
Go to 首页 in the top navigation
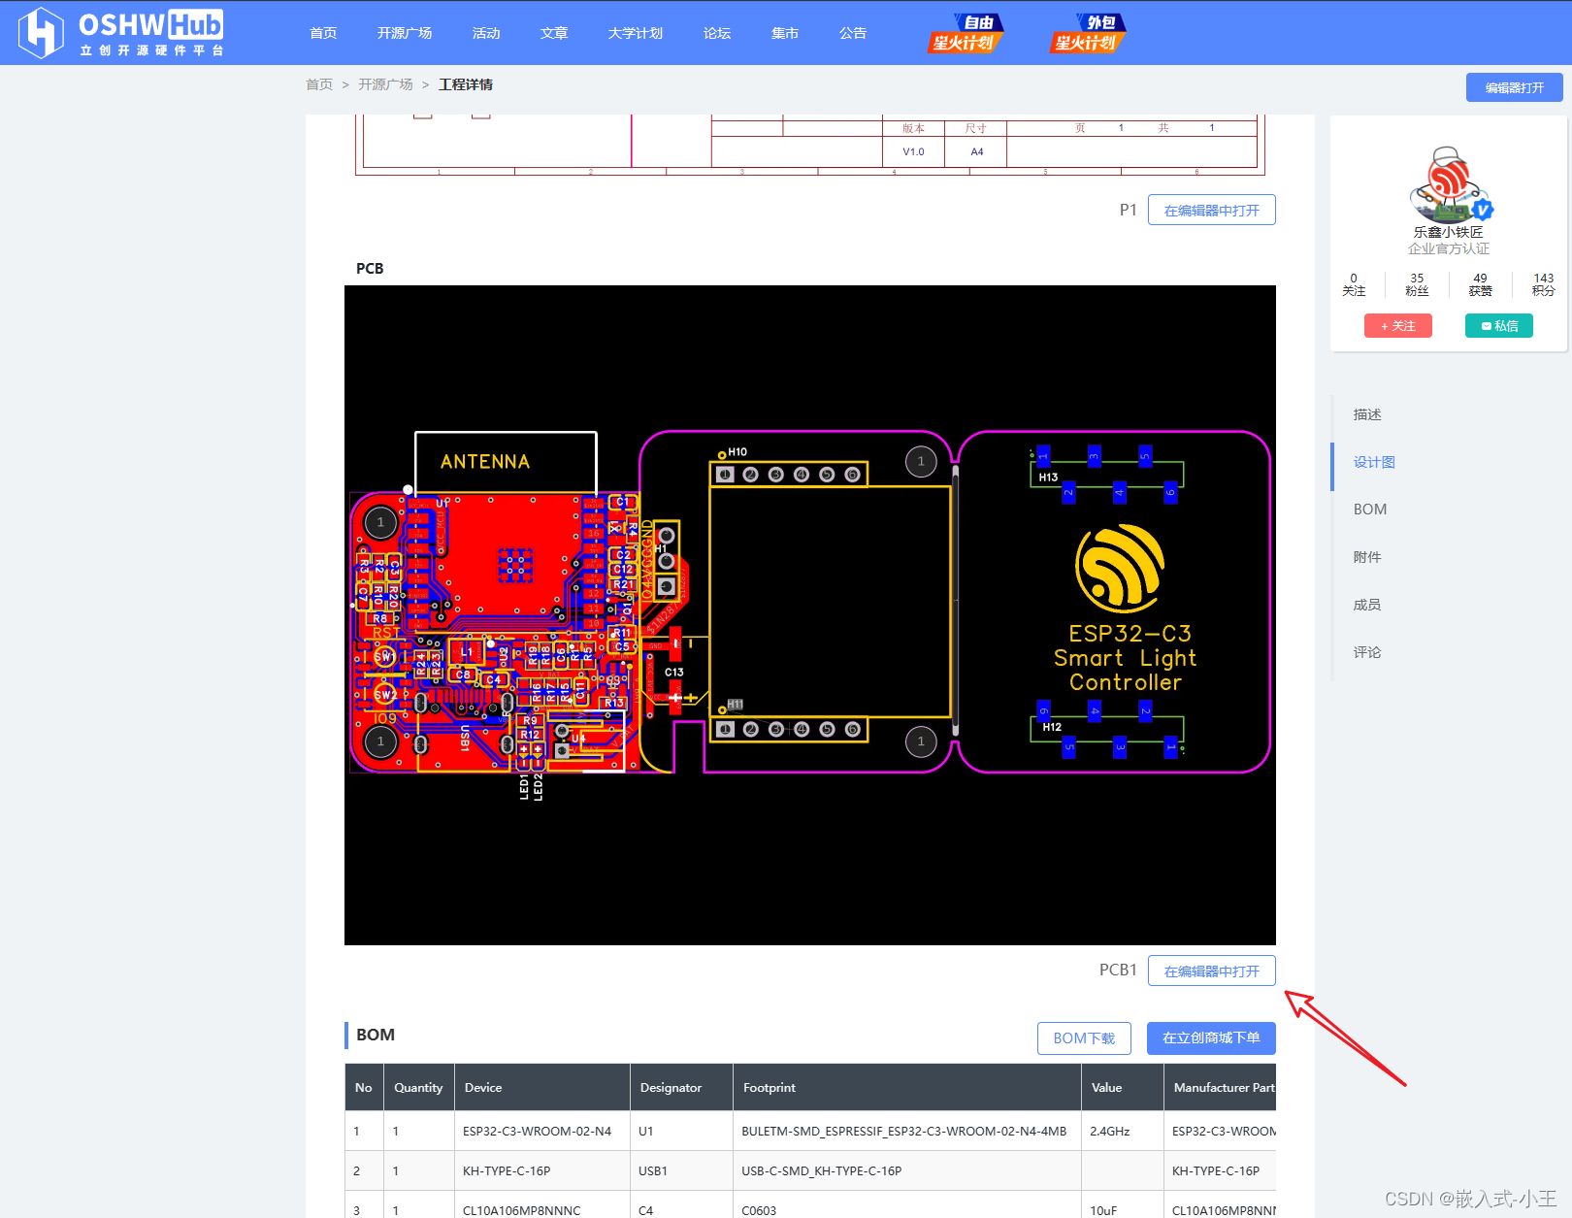pos(323,33)
